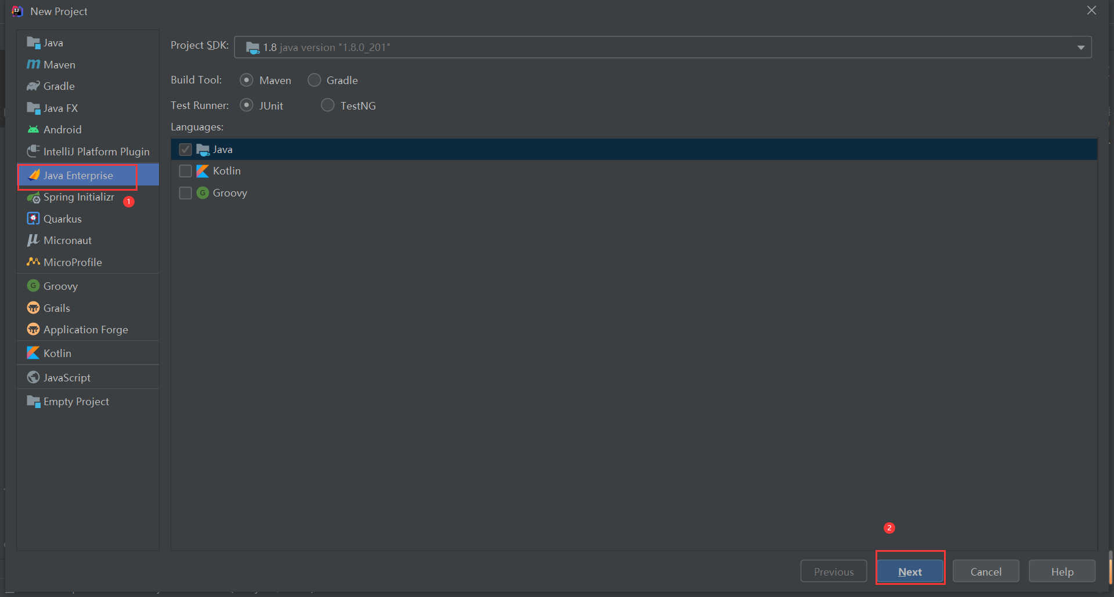Close the New Project dialog

pyautogui.click(x=1091, y=10)
